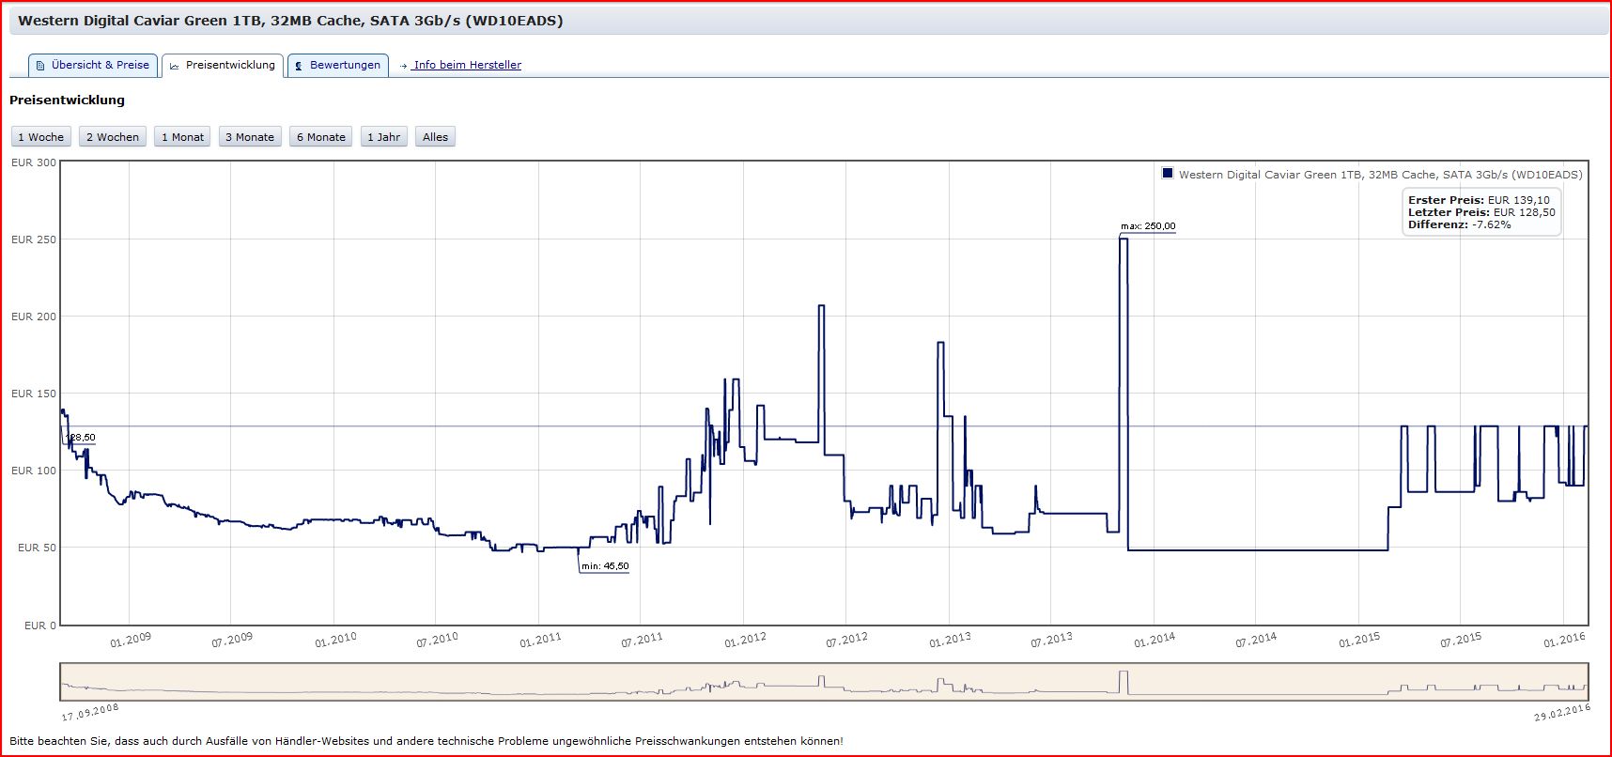1612x757 pixels.
Task: Select the 6 Monate range
Action: click(x=321, y=137)
